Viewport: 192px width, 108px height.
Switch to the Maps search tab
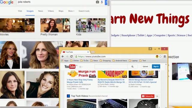[x=61, y=11]
